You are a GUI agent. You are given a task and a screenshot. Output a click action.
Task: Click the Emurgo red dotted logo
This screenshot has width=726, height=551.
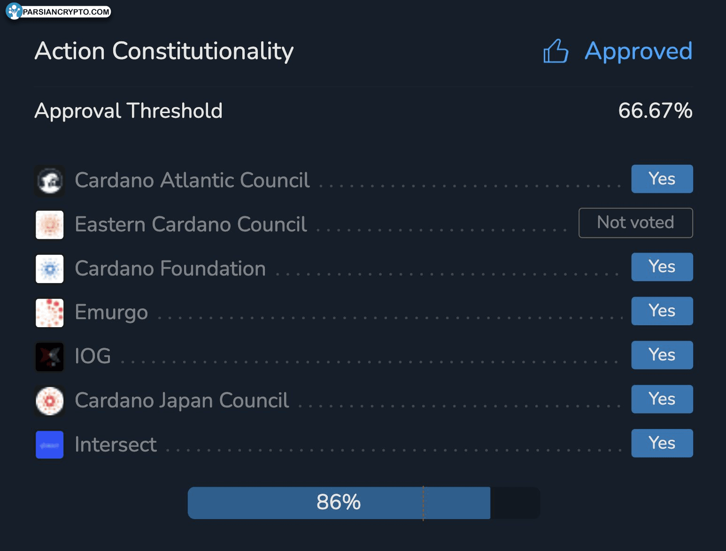tap(50, 313)
